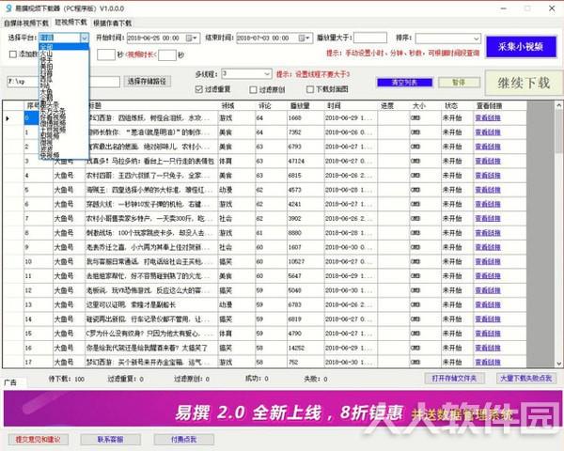Click the 未开始 status cell in row 12
This screenshot has width=564, height=451.
tap(457, 290)
